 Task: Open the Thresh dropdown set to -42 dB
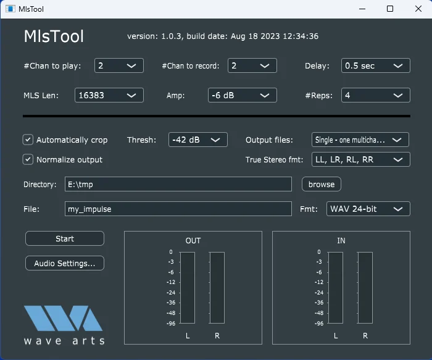pyautogui.click(x=198, y=140)
